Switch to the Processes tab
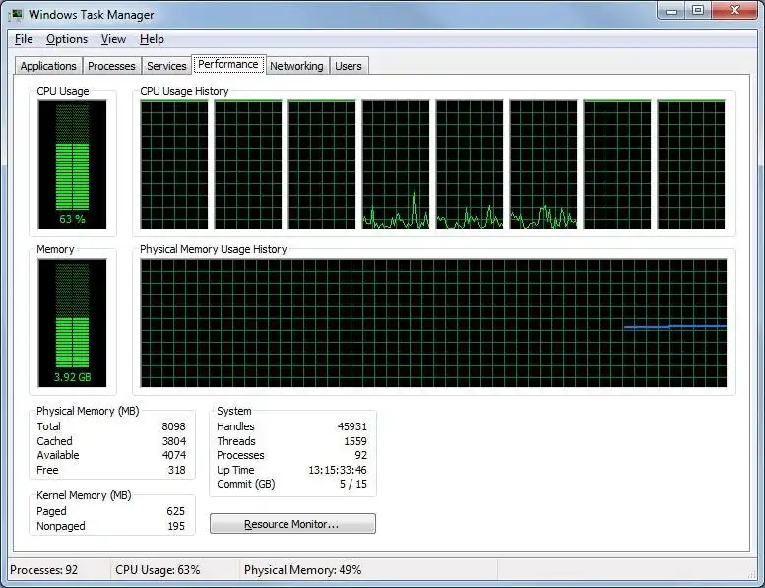The image size is (765, 588). (111, 66)
